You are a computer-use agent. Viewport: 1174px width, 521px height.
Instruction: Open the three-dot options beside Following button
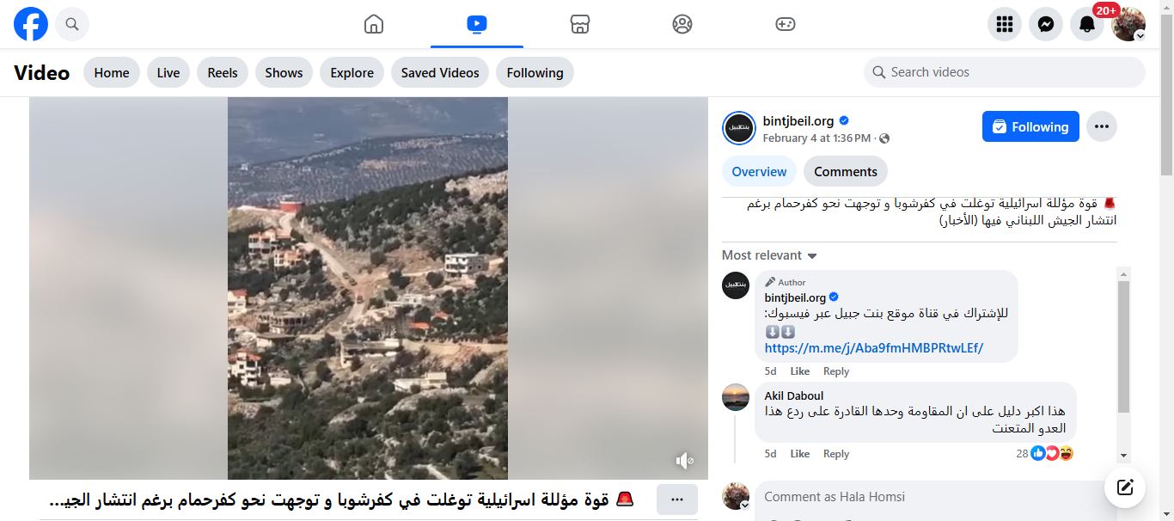[x=1102, y=126]
